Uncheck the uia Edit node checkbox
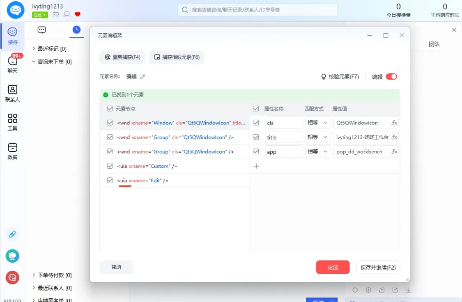 (x=110, y=181)
